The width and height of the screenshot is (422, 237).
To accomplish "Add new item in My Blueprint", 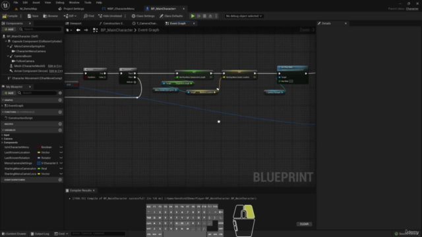I will (x=9, y=93).
